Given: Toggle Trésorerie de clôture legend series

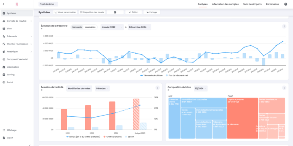Looking at the screenshot, I should click(151, 75).
